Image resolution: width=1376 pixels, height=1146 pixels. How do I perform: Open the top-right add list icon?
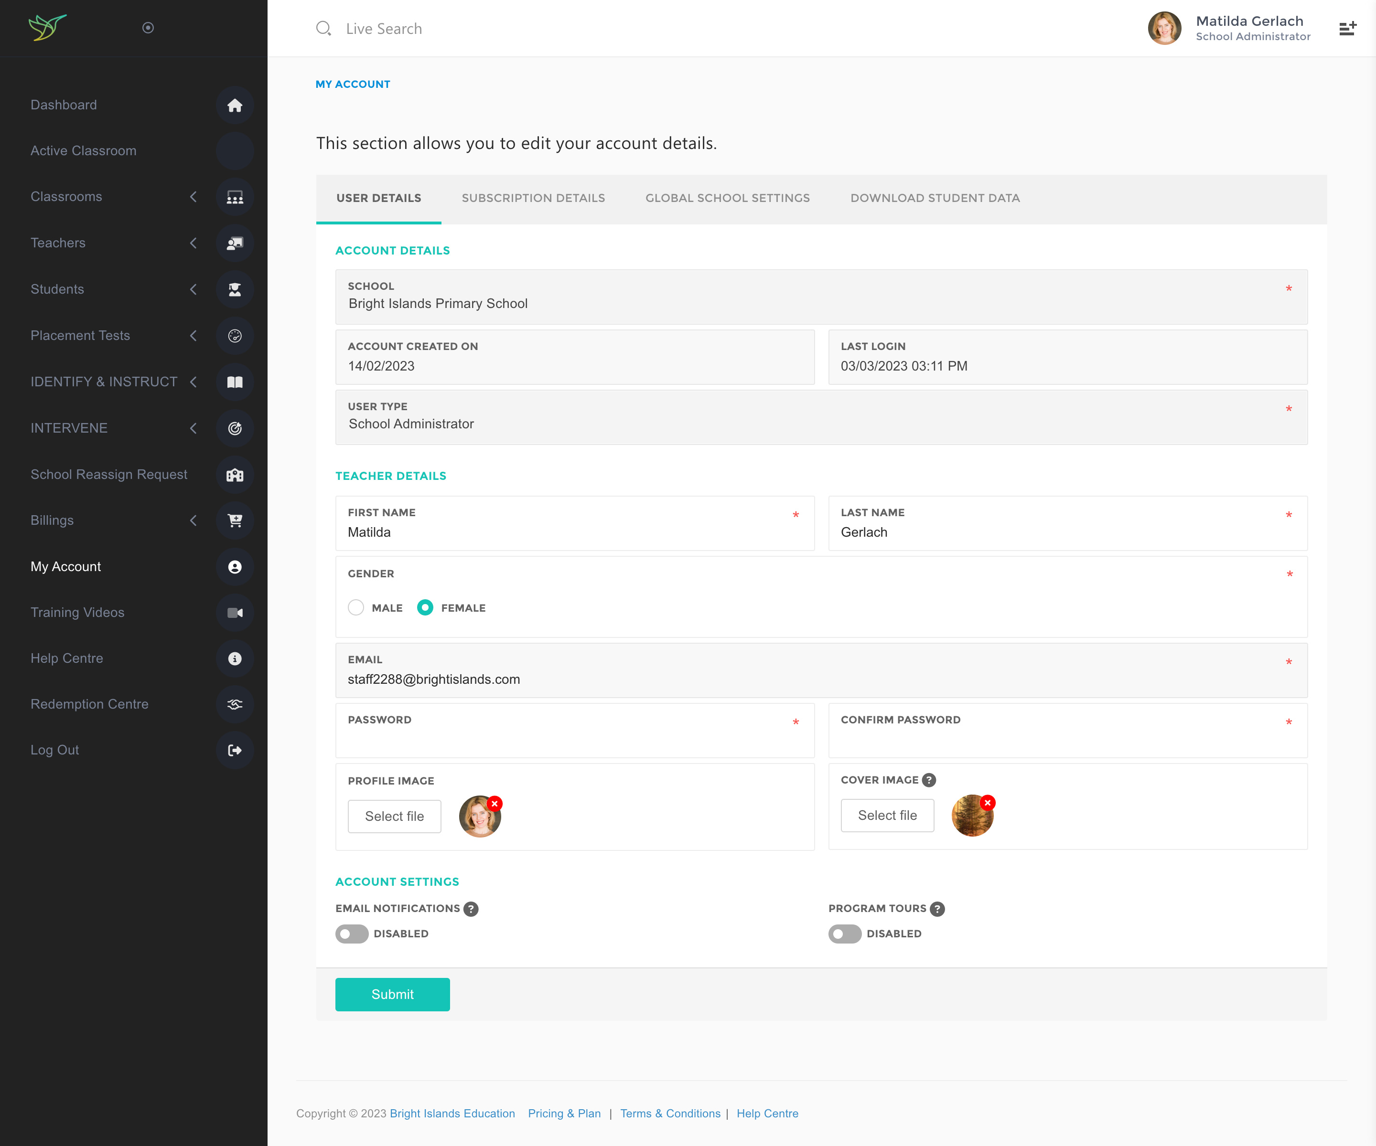coord(1347,28)
